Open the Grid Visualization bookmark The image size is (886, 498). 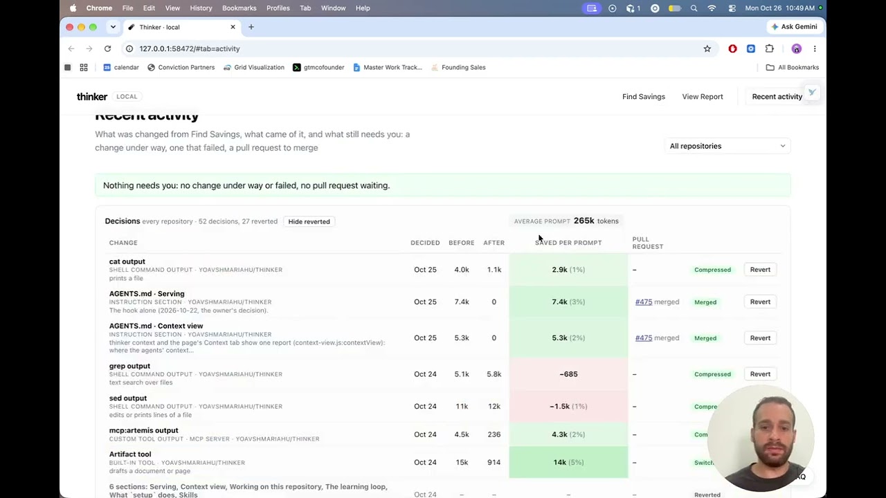point(253,67)
